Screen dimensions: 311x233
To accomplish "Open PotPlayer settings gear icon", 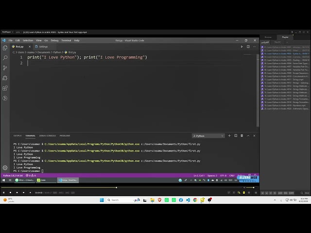I will pos(249,193).
